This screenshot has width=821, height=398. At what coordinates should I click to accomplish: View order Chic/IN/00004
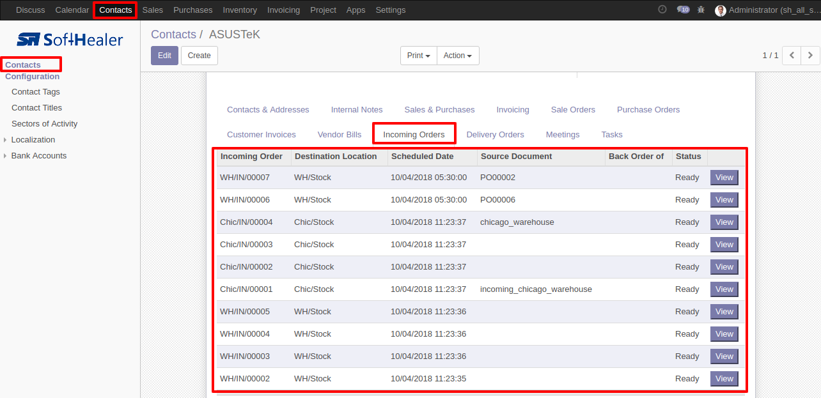[724, 222]
